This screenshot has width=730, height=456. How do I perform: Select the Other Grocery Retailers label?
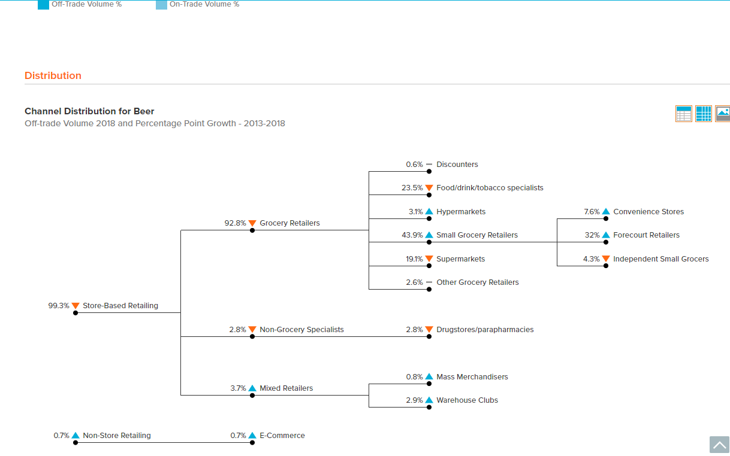(478, 282)
